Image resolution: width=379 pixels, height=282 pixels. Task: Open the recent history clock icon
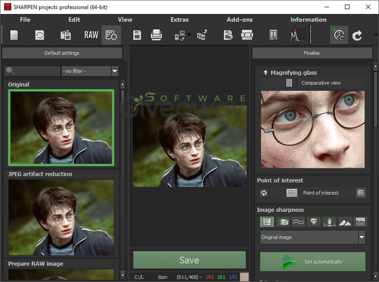(x=40, y=35)
